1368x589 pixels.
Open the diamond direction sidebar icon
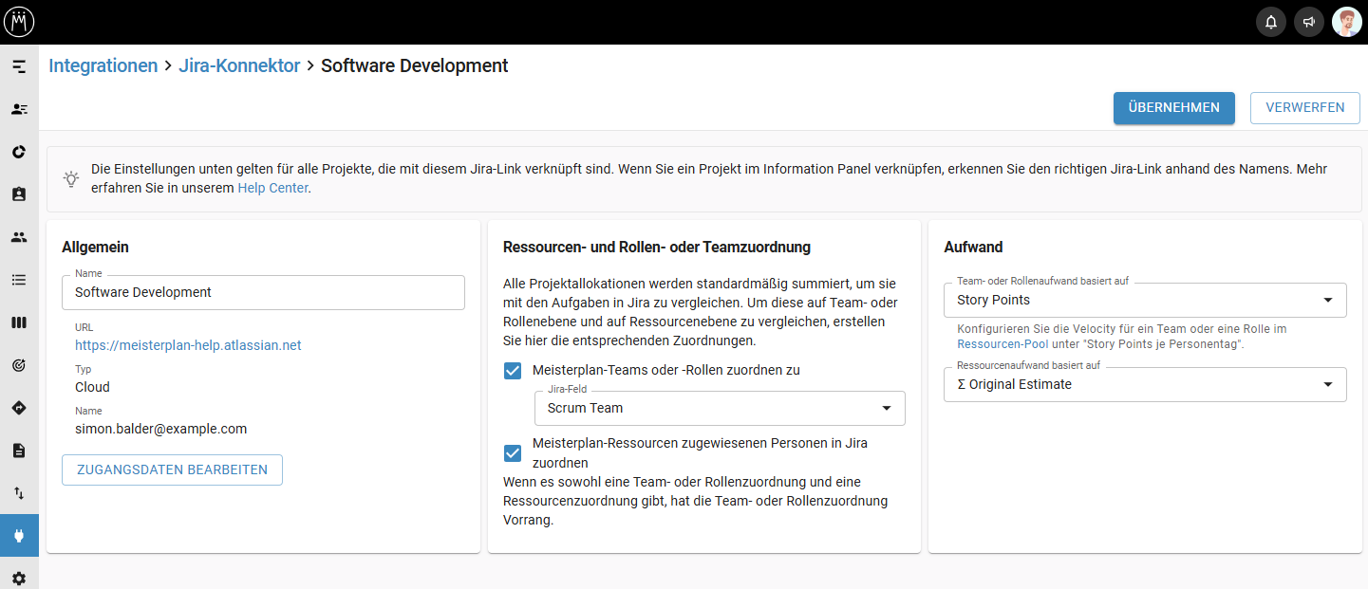[19, 408]
